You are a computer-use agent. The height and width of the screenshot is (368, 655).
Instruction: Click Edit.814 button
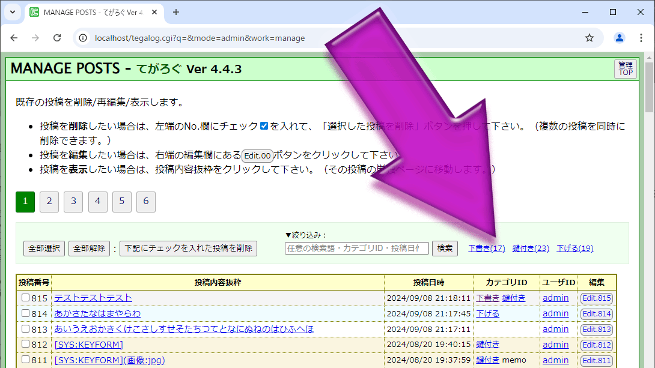click(x=597, y=314)
